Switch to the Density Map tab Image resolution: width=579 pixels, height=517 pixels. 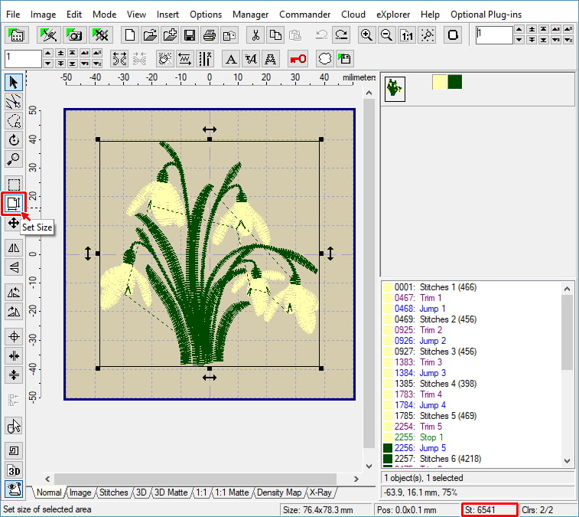[279, 492]
